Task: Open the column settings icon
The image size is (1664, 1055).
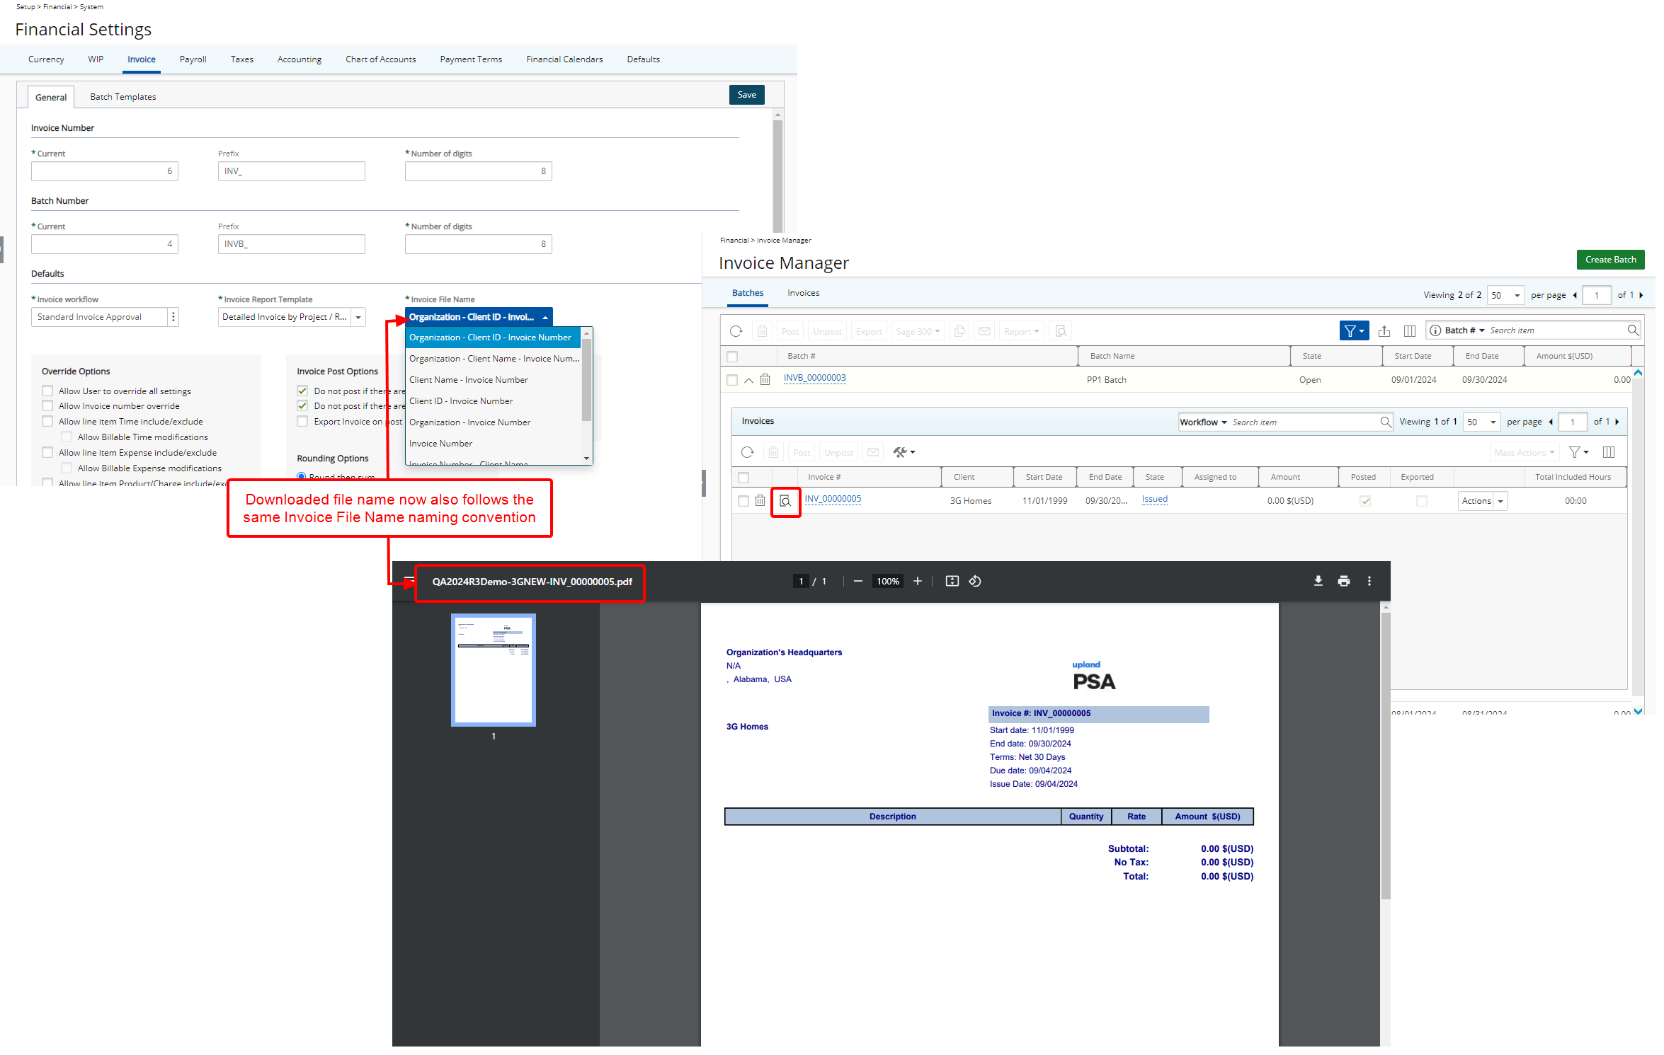Action: pyautogui.click(x=1409, y=330)
